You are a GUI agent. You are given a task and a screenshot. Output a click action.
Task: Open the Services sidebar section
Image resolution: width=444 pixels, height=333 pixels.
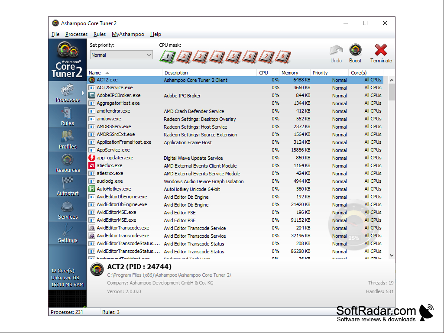[x=68, y=210]
